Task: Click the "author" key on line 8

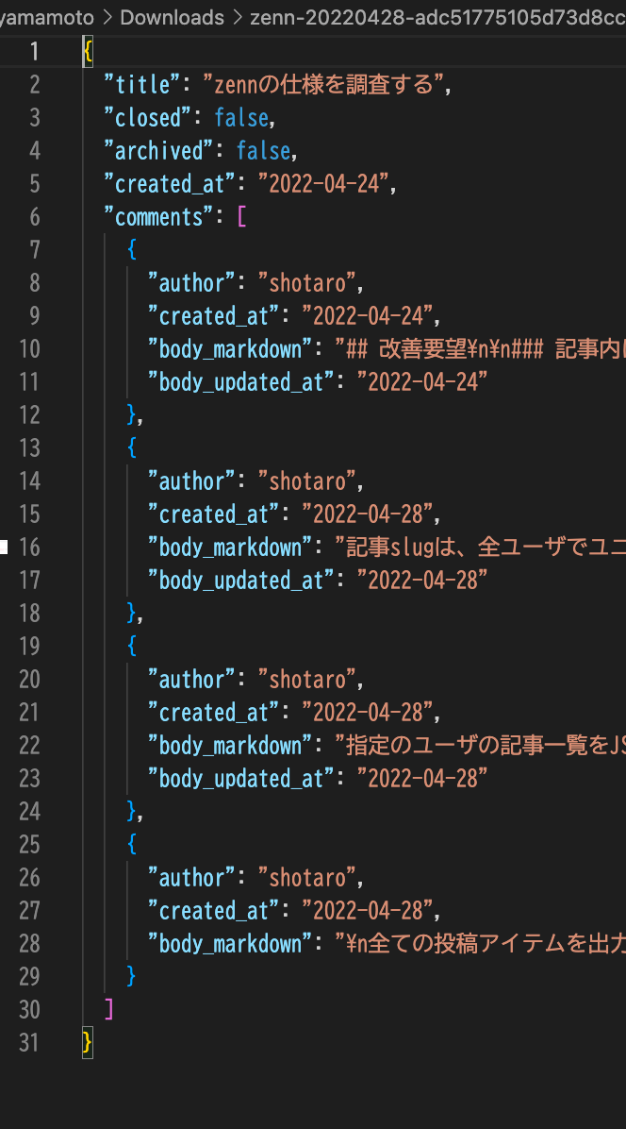Action: [192, 283]
